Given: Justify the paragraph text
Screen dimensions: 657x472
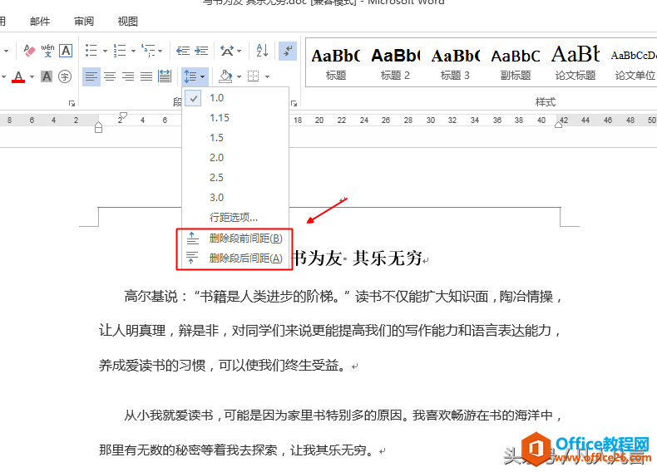Looking at the screenshot, I should point(146,76).
